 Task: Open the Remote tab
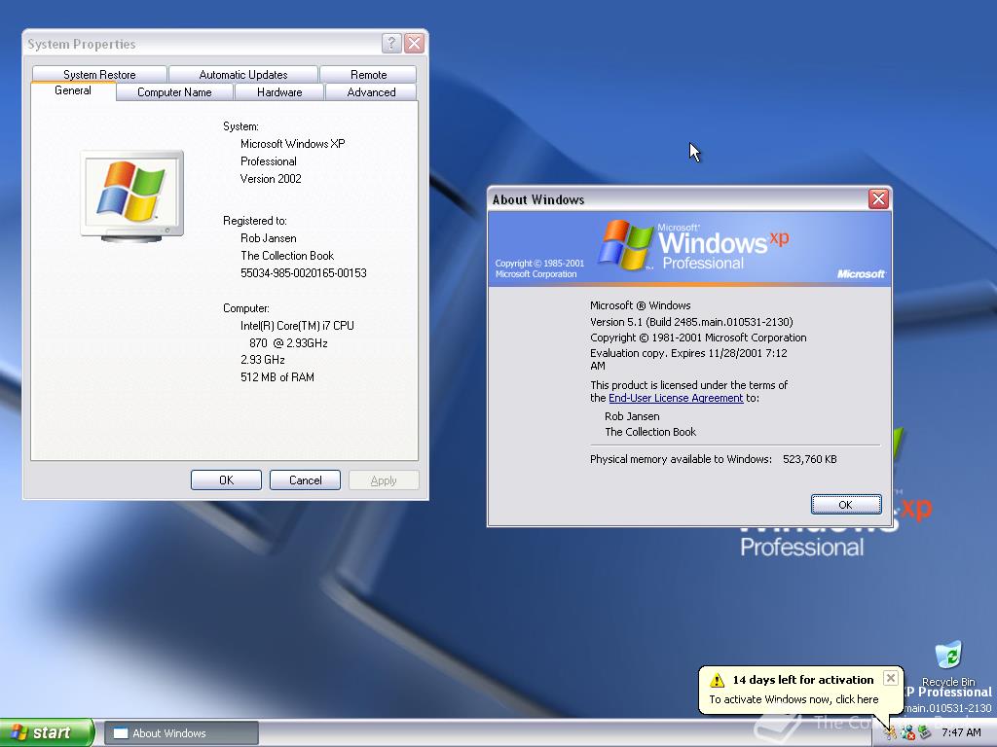click(368, 74)
